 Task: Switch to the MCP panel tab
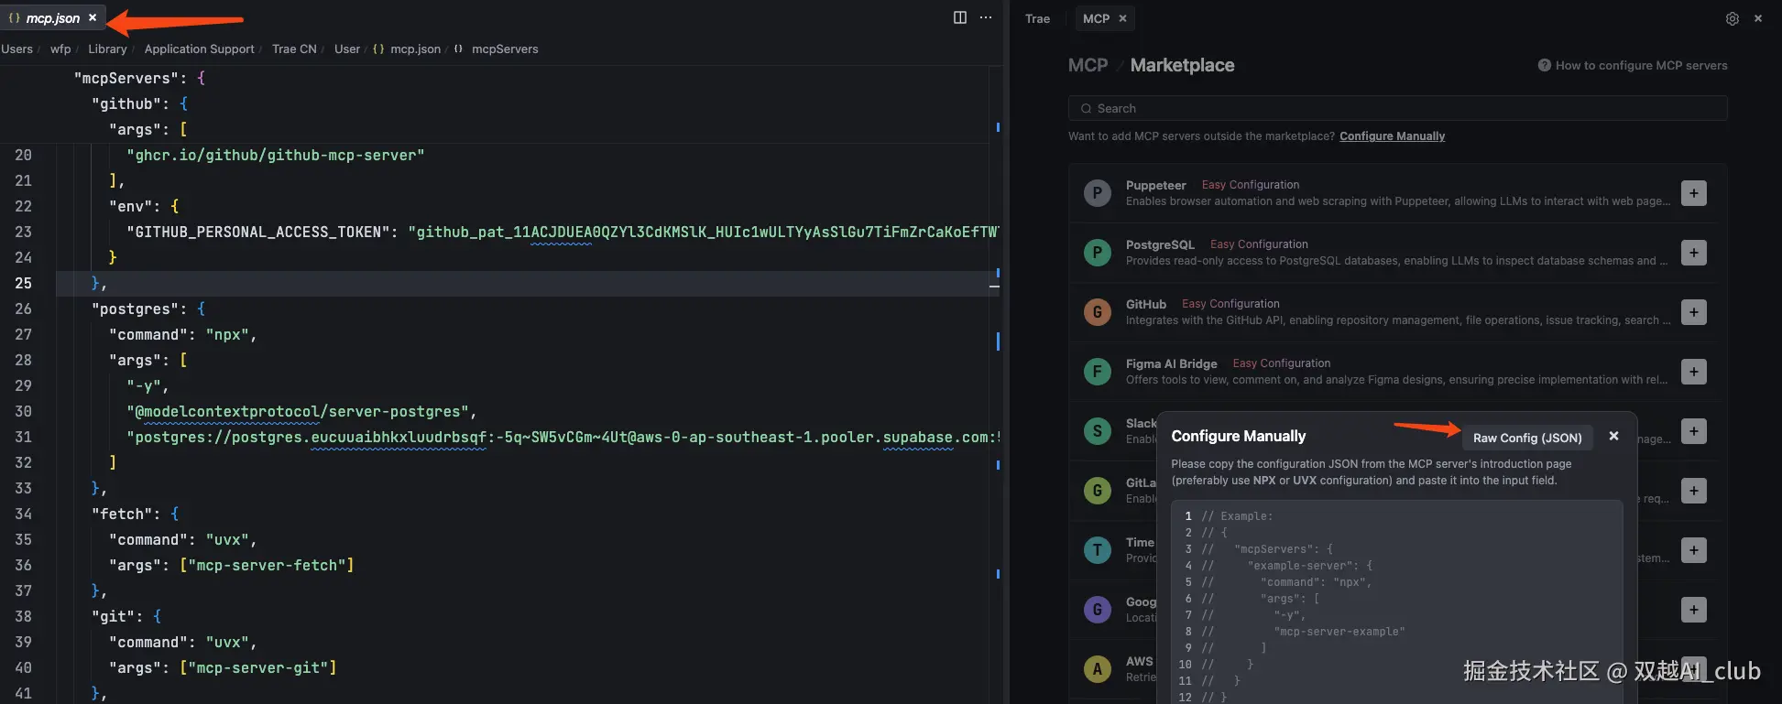[x=1096, y=18]
